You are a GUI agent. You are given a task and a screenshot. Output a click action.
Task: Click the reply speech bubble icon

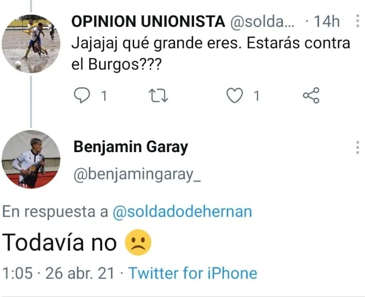point(83,95)
